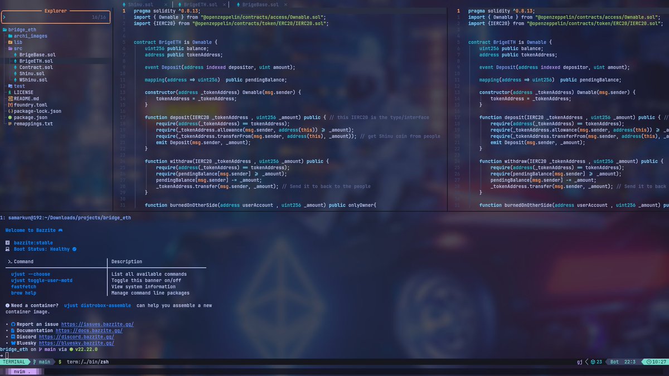Click the 'fastfetch' command text
This screenshot has width=669, height=376.
(x=23, y=287)
